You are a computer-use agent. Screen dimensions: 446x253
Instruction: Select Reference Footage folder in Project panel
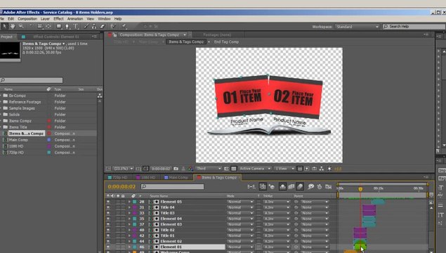[25, 102]
